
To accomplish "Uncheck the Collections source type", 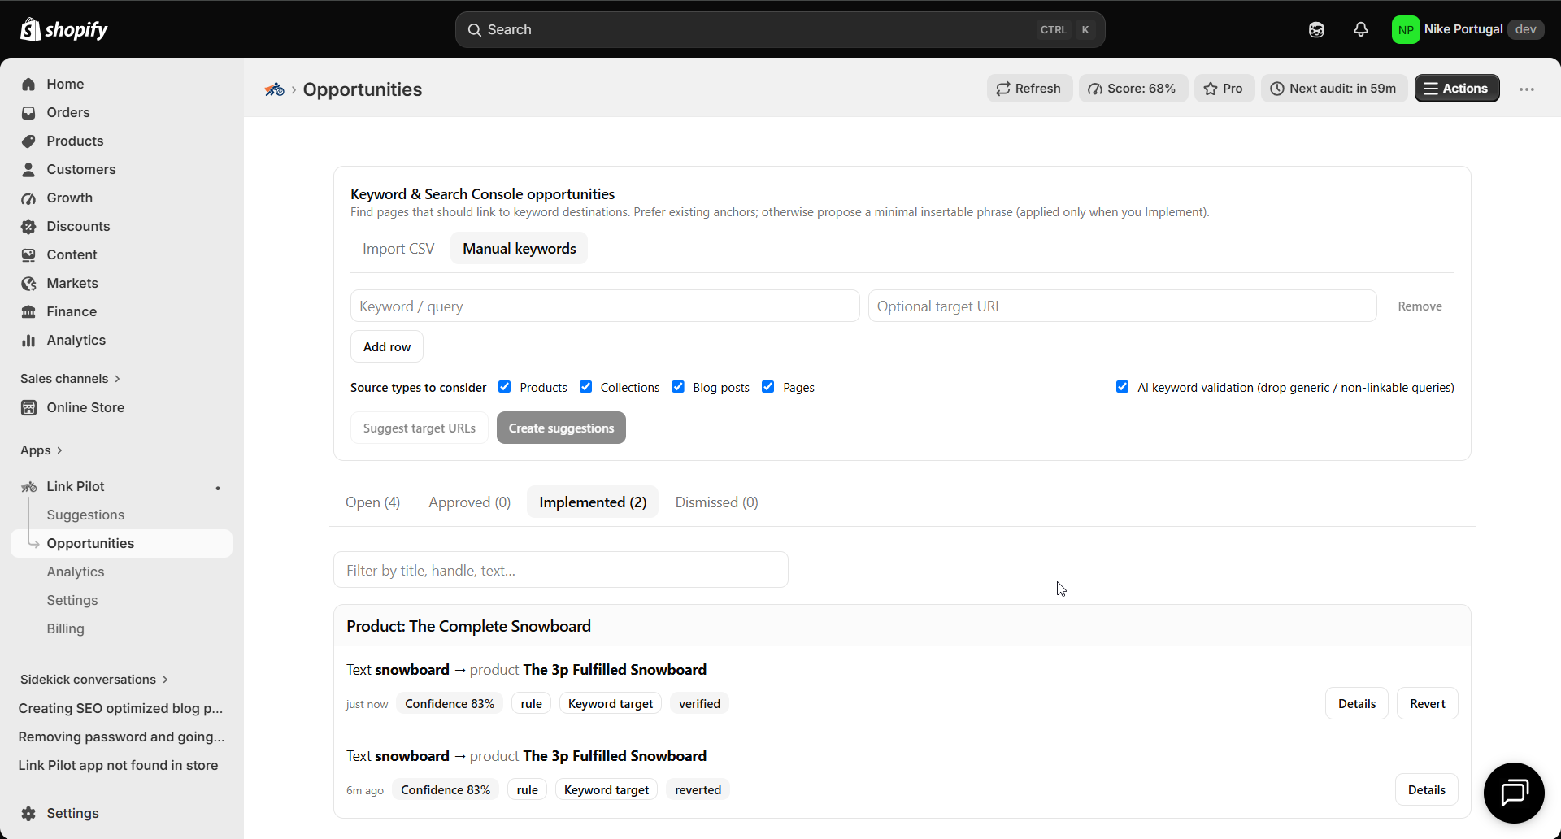I will pyautogui.click(x=585, y=387).
